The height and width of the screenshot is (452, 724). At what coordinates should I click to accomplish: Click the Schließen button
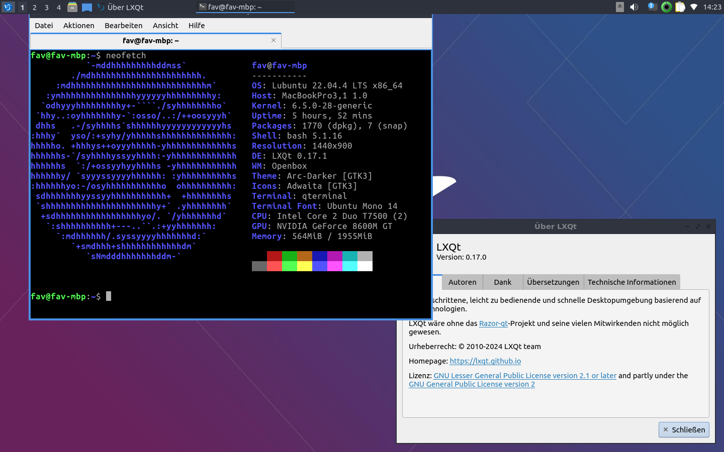684,430
